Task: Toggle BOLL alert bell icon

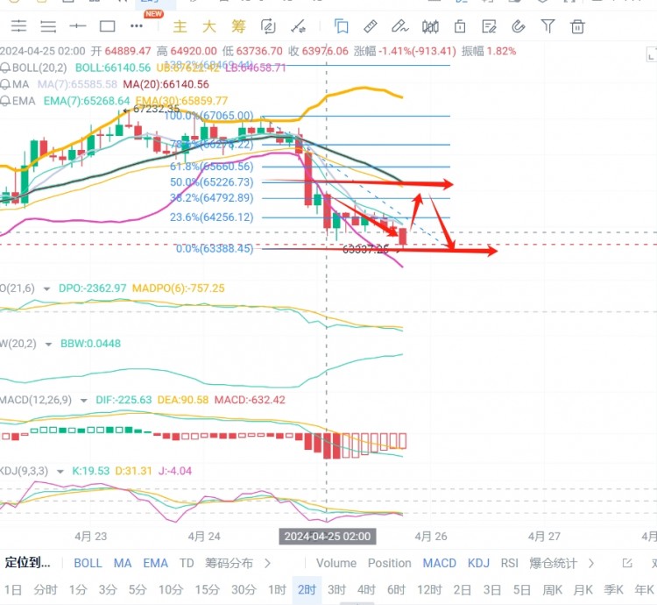Action: (5, 68)
